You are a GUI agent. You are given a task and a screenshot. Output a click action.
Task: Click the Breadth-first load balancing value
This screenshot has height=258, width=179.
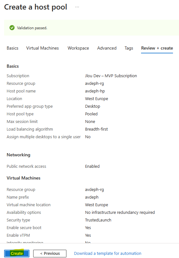point(96,129)
